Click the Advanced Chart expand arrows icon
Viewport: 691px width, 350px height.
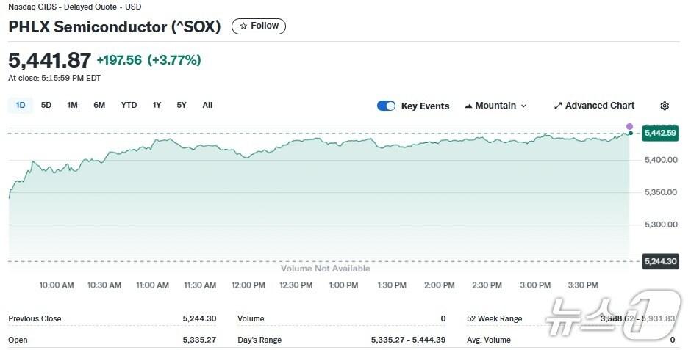point(557,106)
